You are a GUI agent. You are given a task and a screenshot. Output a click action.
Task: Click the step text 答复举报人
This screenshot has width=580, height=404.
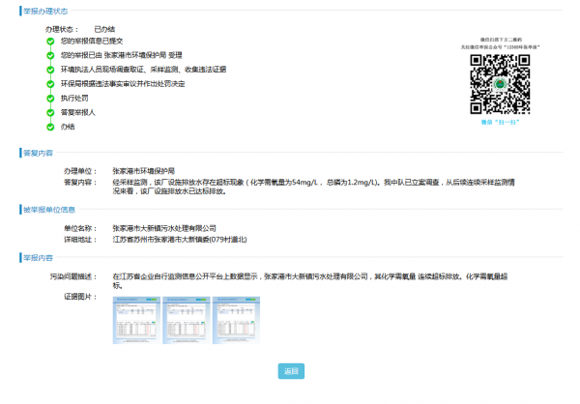(78, 112)
